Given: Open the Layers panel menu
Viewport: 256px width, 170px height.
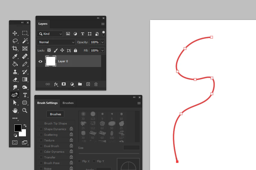Looking at the screenshot, I should pyautogui.click(x=103, y=24).
